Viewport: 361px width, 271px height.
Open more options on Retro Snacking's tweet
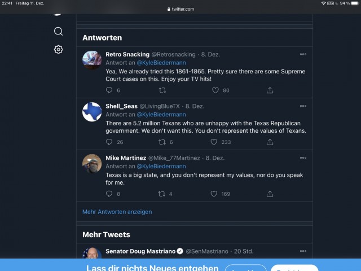(x=303, y=54)
